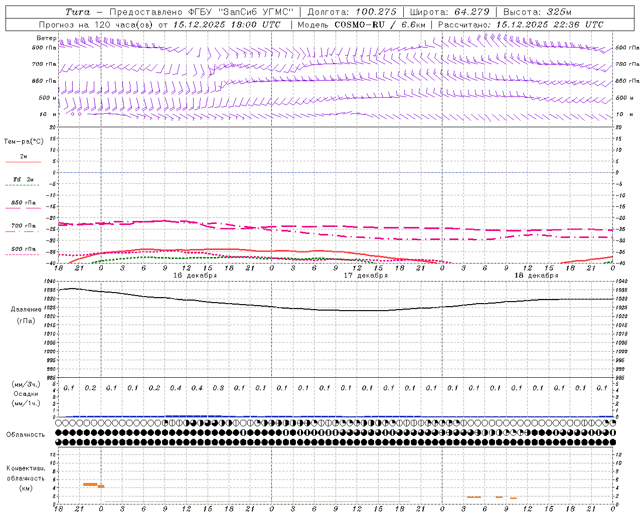The image size is (642, 513).
Task: Click the "Ветер" wind panel label
Action: (x=46, y=38)
